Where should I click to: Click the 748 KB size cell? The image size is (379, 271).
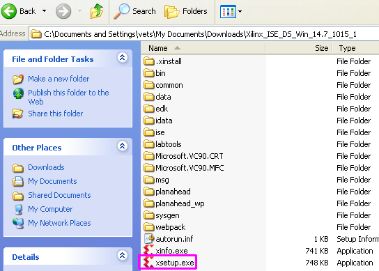pyautogui.click(x=317, y=263)
